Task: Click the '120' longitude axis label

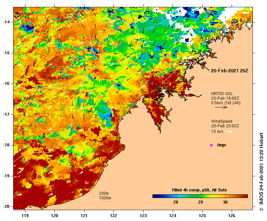Action: click(55, 216)
